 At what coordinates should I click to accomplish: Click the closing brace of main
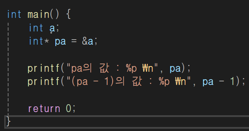pyautogui.click(x=8, y=121)
